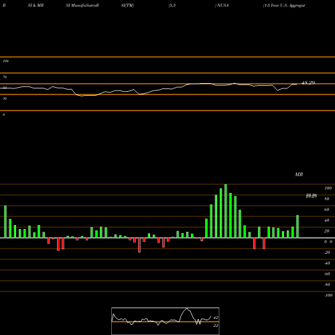The image size is (335, 335).
Task: Click the tallest green MR histogram bar
Action: click(226, 211)
